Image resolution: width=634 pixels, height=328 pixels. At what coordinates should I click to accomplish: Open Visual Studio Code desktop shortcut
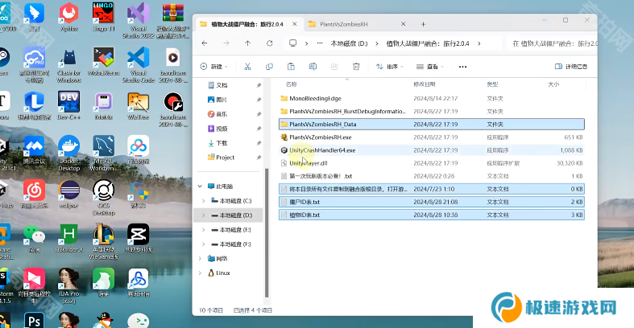pyautogui.click(x=139, y=65)
